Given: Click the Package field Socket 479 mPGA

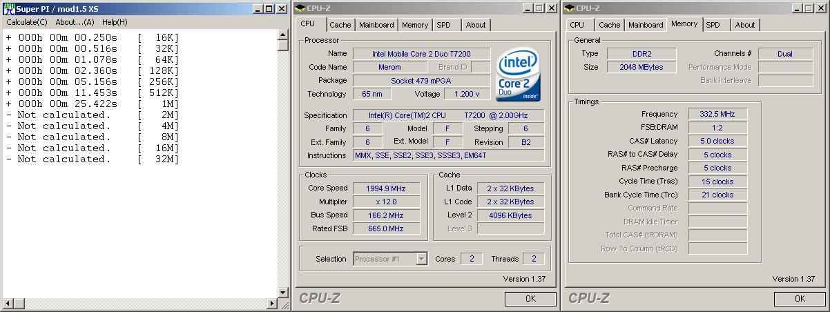Looking at the screenshot, I should click(x=421, y=81).
